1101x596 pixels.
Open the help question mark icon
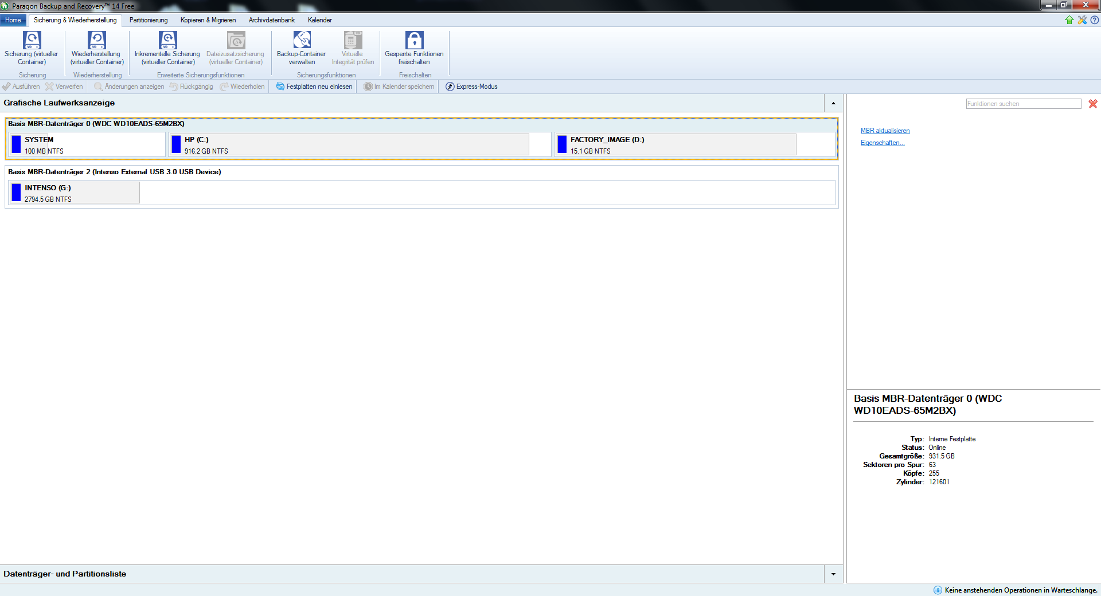pos(1095,20)
